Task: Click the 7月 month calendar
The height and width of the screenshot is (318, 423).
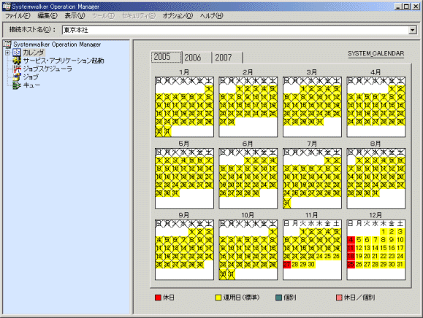Action: [312, 178]
